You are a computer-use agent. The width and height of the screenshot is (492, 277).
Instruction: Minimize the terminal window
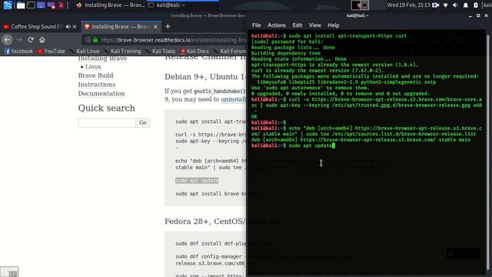470,15
